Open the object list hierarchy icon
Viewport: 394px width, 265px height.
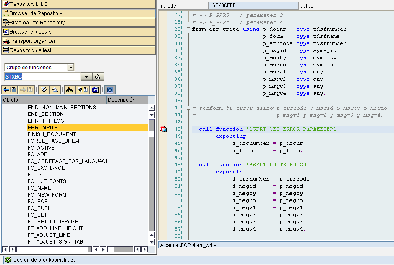click(x=69, y=89)
